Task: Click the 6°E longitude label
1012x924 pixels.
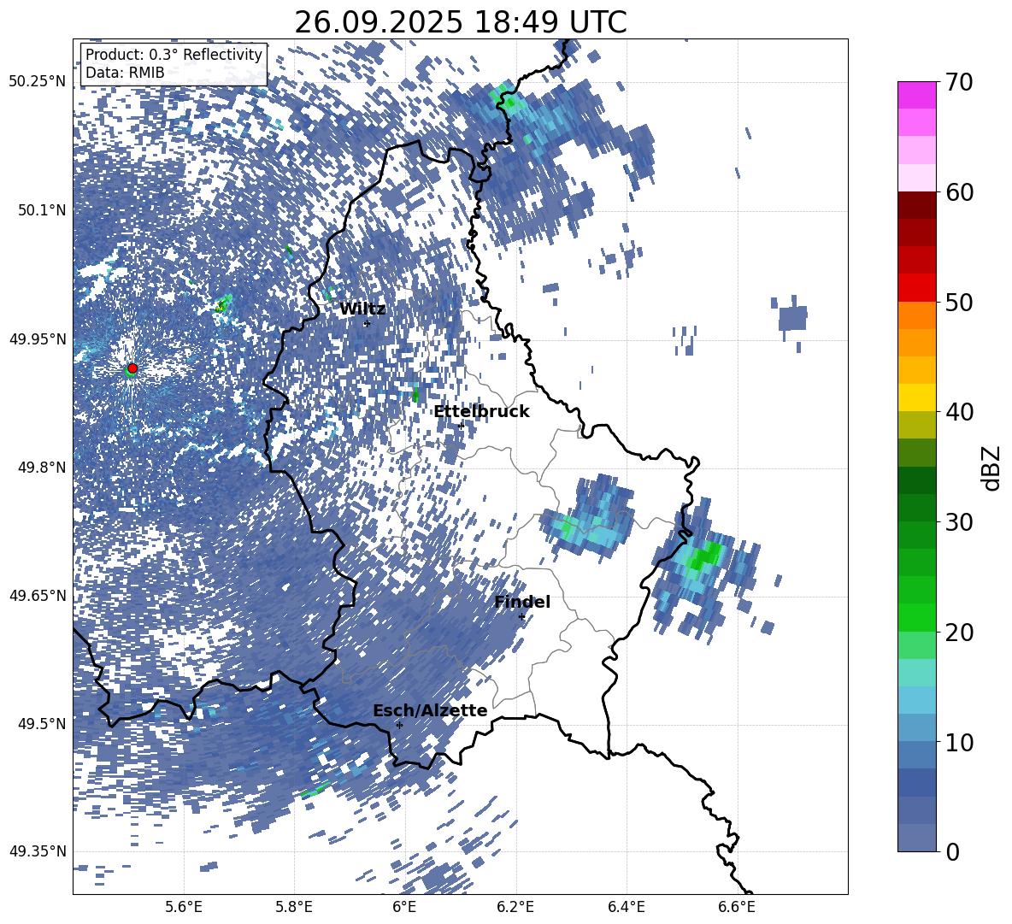Action: [x=404, y=907]
